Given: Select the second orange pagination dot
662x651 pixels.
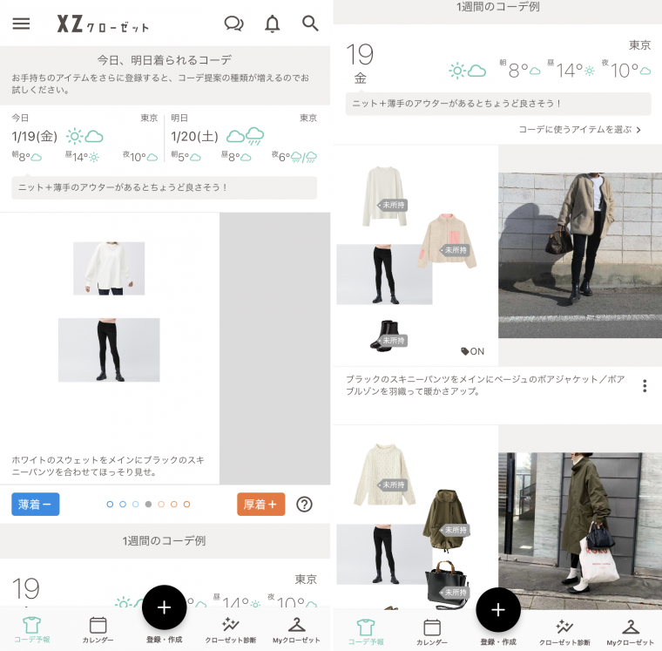Looking at the screenshot, I should [x=174, y=504].
